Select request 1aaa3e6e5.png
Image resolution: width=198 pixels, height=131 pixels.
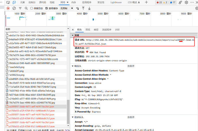tap(36, 67)
